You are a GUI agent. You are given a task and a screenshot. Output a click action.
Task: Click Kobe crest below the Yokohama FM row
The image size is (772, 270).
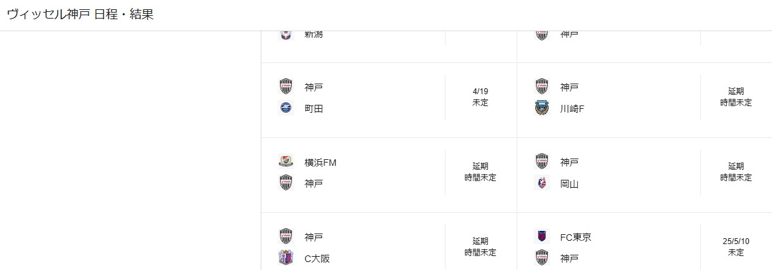click(x=285, y=184)
